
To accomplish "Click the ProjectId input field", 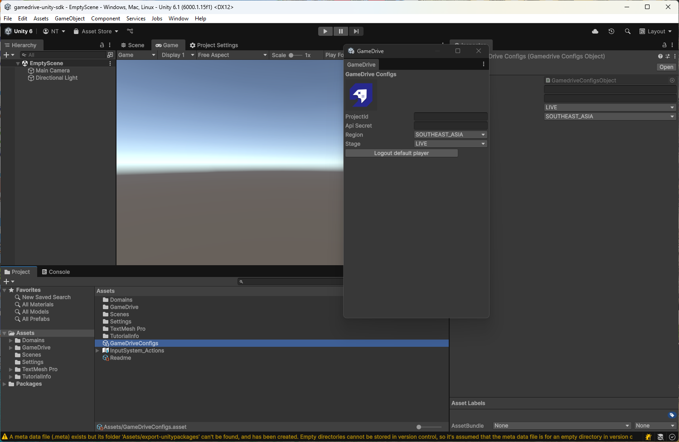I will 450,117.
